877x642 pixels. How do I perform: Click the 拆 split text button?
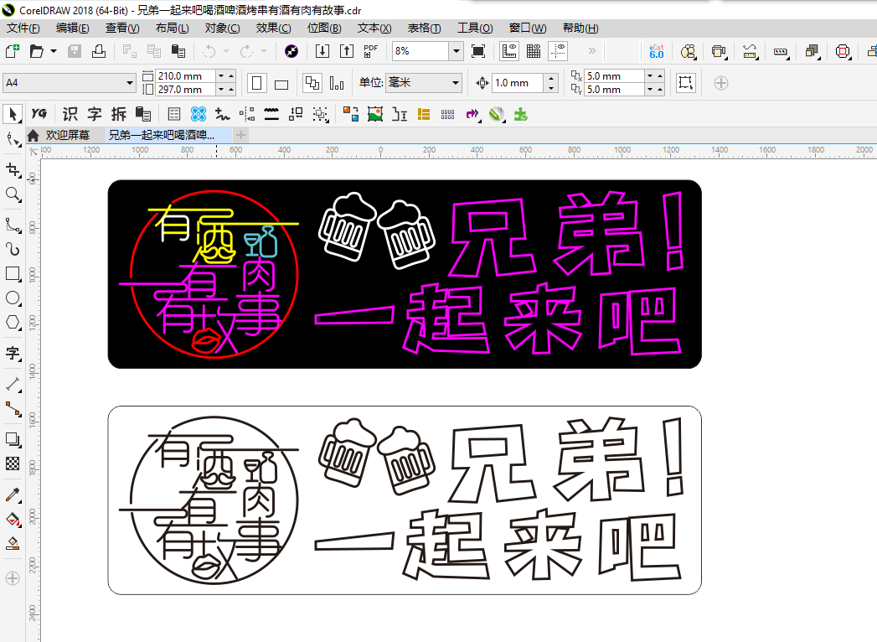[x=119, y=114]
